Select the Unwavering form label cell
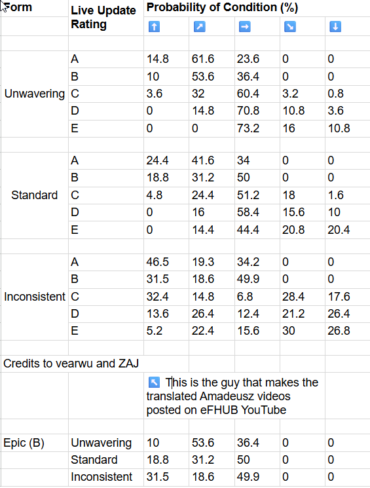 click(35, 94)
